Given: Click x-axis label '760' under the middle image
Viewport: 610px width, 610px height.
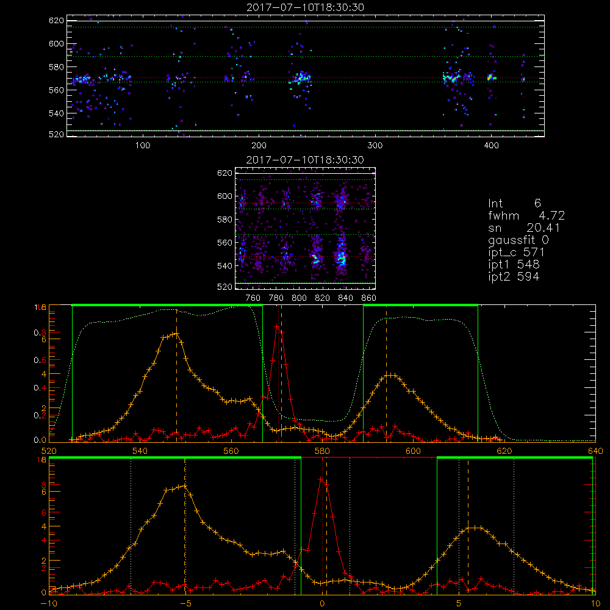Looking at the screenshot, I should click(253, 298).
